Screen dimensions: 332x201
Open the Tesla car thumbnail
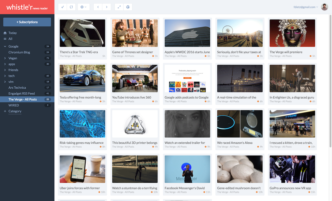[82, 78]
